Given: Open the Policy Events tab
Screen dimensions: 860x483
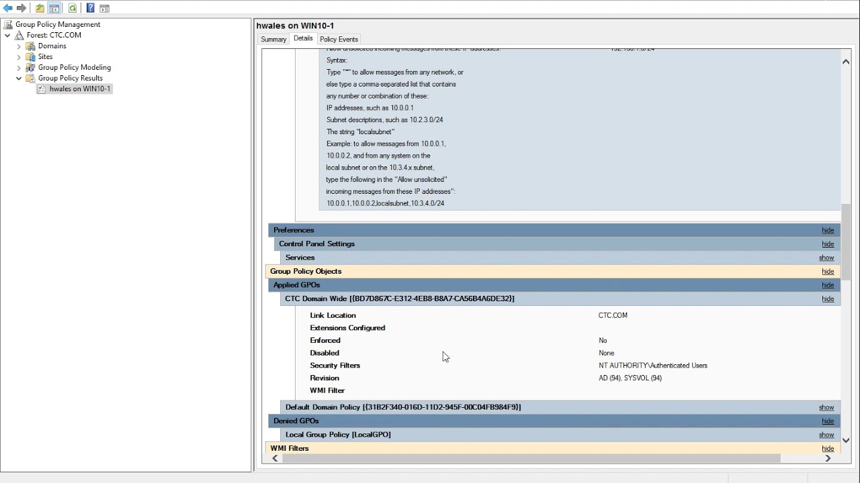Looking at the screenshot, I should click(x=339, y=40).
